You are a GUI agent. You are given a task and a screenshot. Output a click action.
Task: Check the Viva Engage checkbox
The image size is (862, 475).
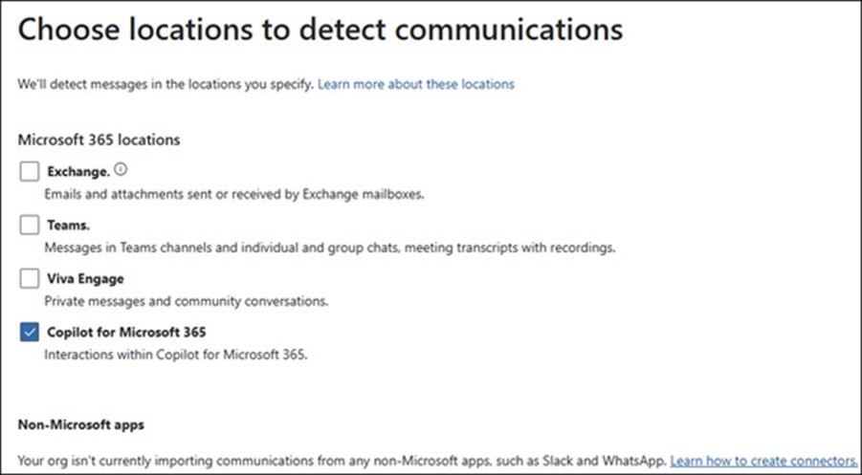29,278
